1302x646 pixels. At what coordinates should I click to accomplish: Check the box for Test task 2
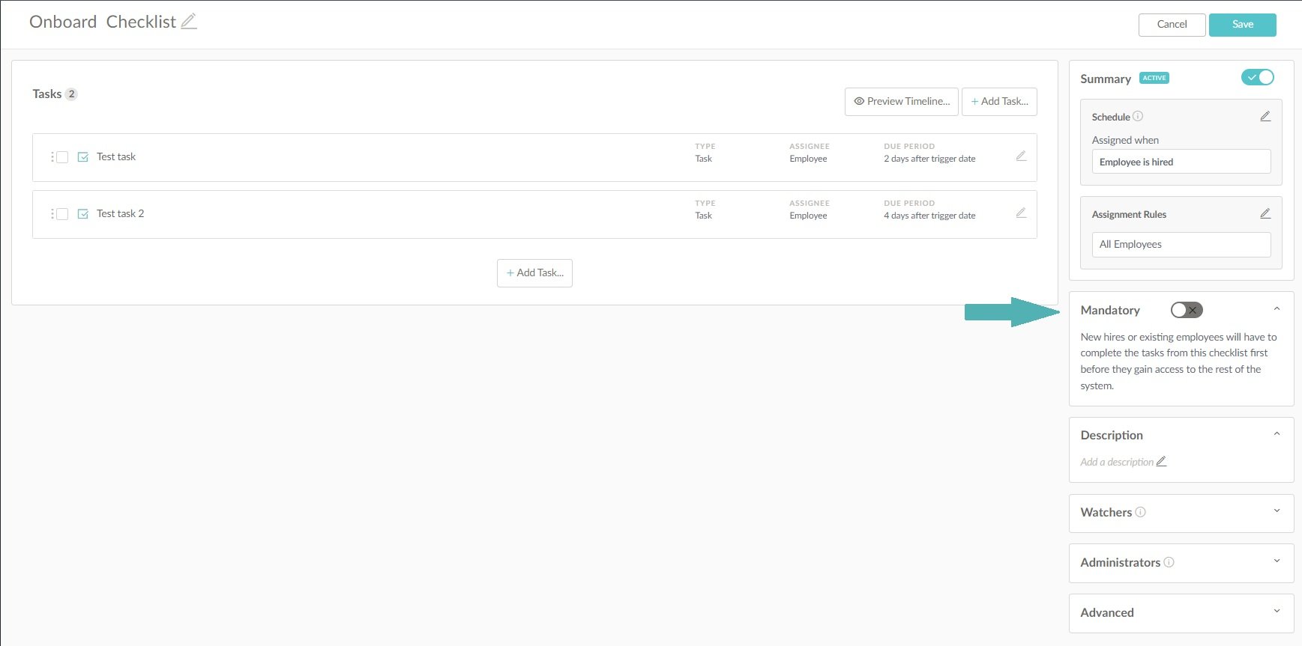(x=63, y=214)
